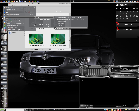The width and height of the screenshot is (139, 111).
Task: Open the Help menu in Dolphin
Action: (36, 6)
